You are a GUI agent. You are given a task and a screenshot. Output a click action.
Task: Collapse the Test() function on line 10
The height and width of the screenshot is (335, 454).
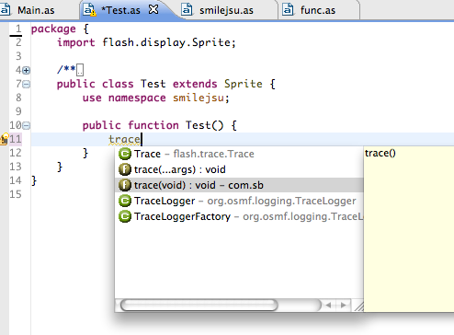click(27, 125)
